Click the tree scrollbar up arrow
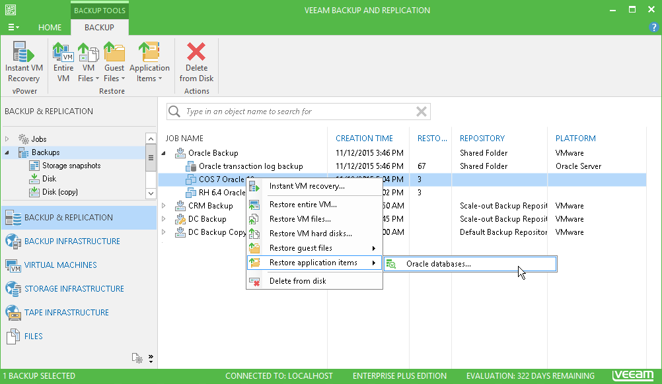662x384 pixels. pos(151,139)
